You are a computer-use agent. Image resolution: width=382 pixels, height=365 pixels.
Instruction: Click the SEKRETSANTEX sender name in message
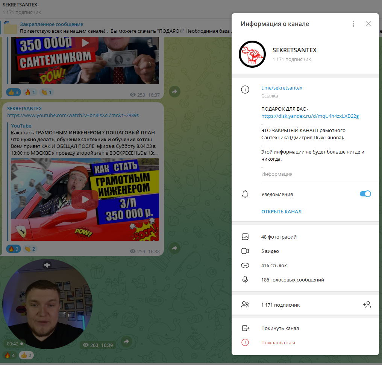(24, 108)
